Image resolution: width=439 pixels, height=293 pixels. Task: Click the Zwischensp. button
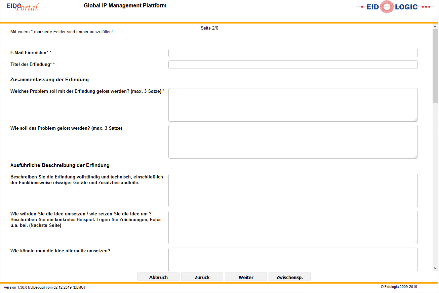289,277
